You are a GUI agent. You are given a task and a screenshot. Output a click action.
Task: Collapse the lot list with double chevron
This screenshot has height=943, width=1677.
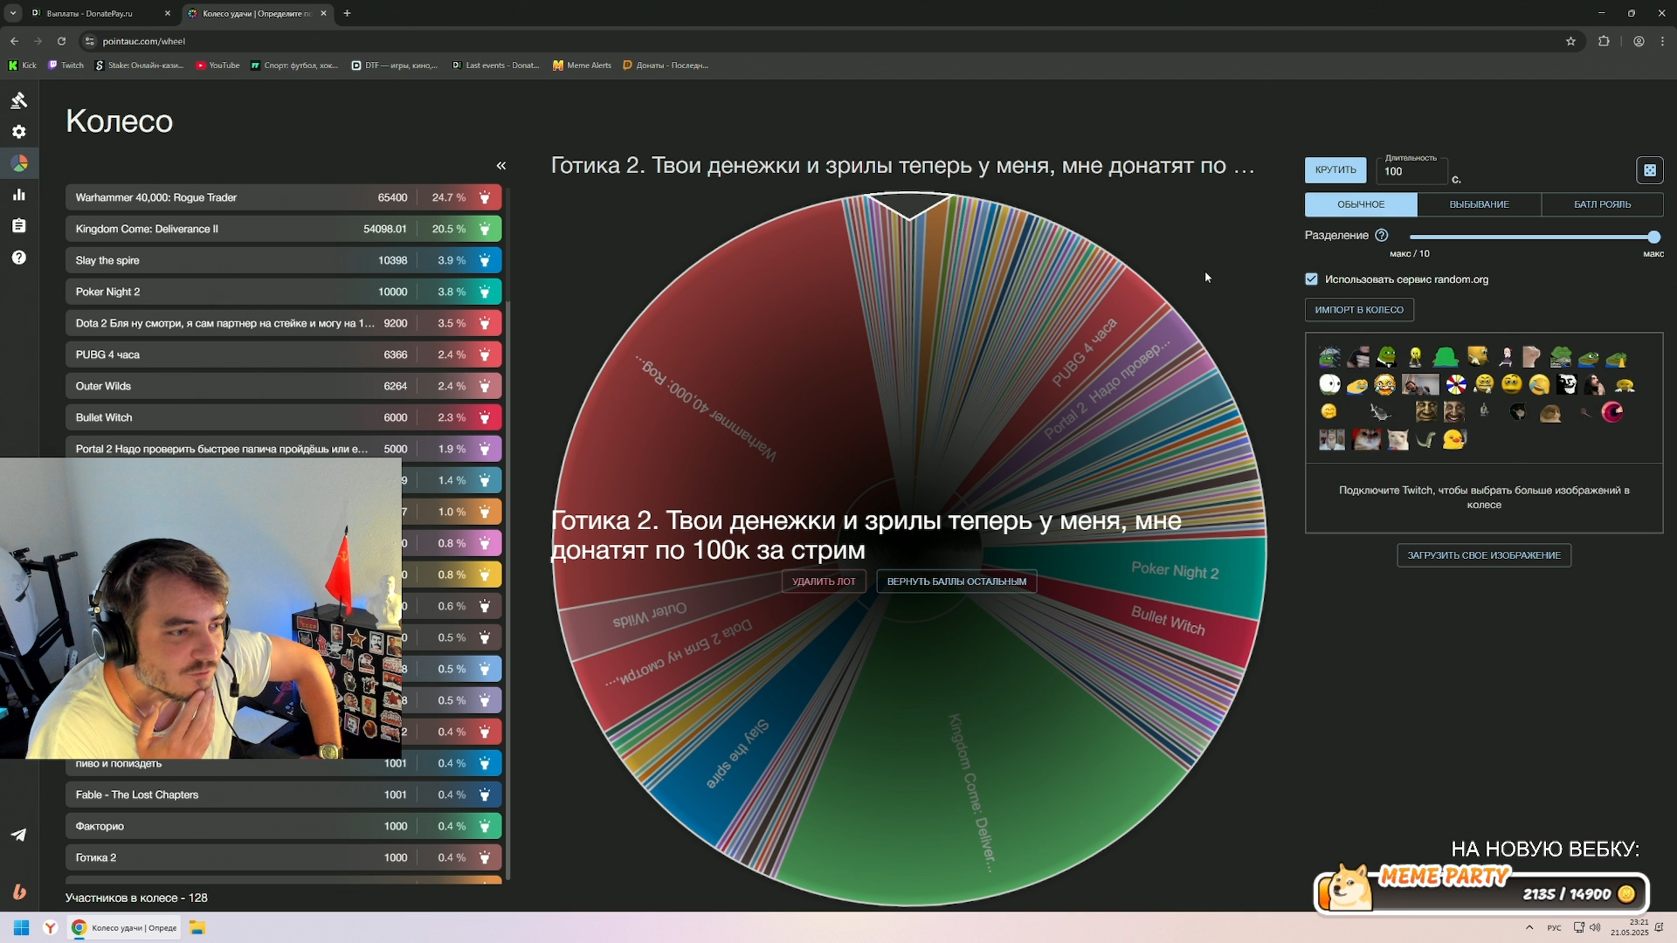(x=501, y=166)
